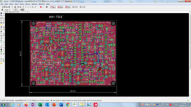
Task: Open the Errors warning triangle tool
Action: (1, 63)
